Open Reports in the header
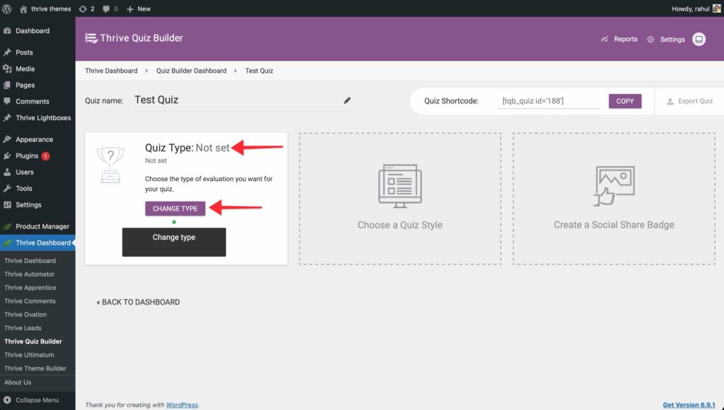 [619, 40]
